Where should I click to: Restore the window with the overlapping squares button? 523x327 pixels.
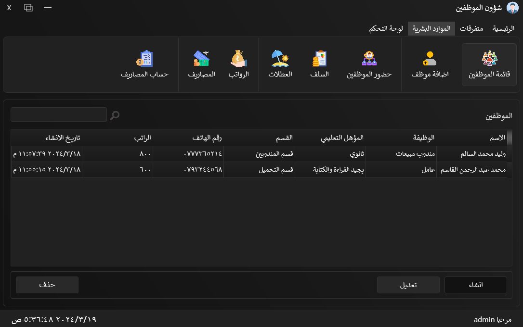28,7
